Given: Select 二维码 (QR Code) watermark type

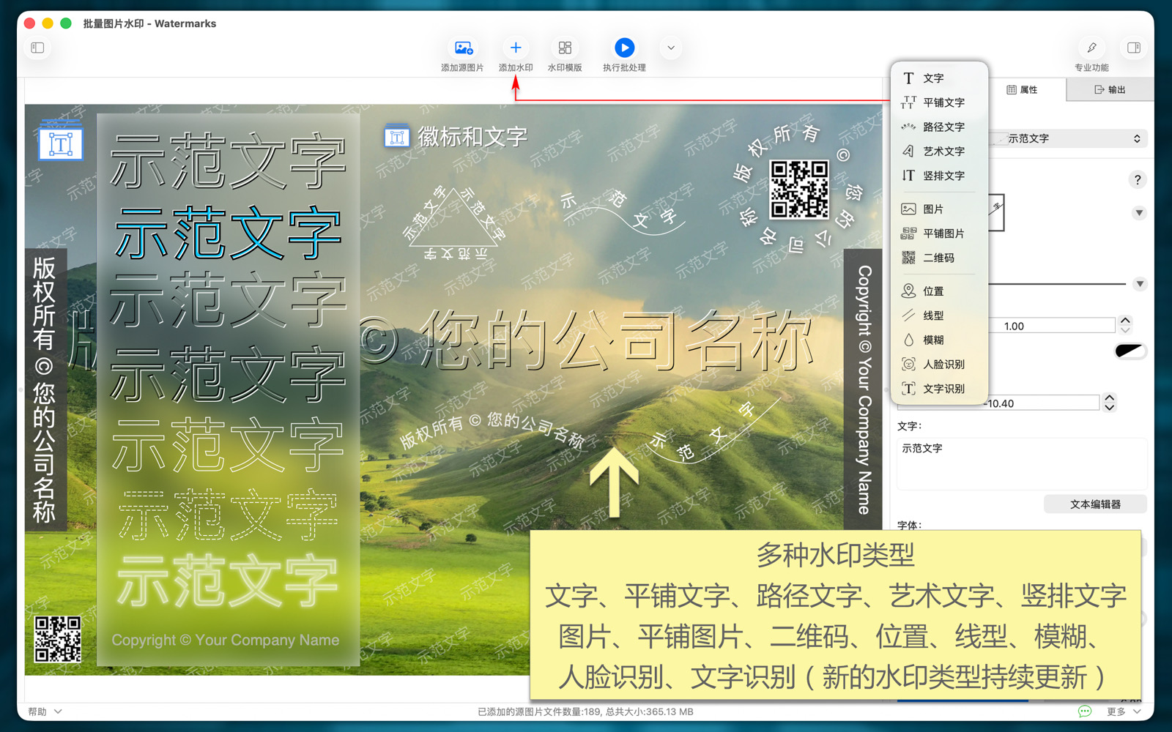Looking at the screenshot, I should click(x=938, y=258).
